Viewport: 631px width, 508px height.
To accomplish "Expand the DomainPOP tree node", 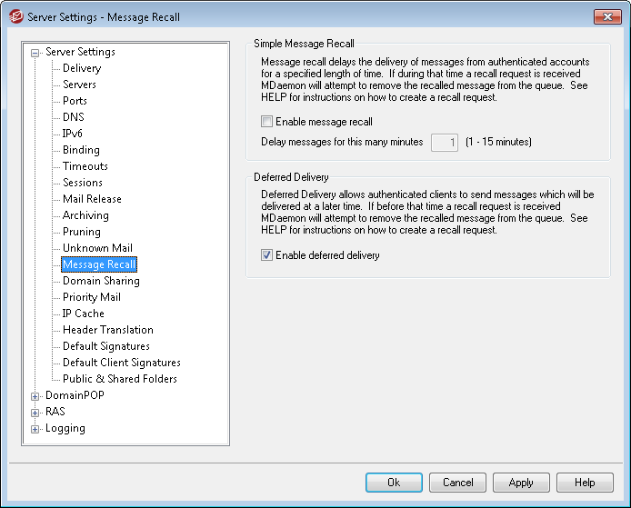I will click(x=35, y=396).
